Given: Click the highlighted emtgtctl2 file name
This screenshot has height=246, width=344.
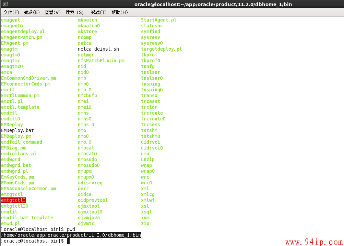Looking at the screenshot, I should (x=13, y=200).
